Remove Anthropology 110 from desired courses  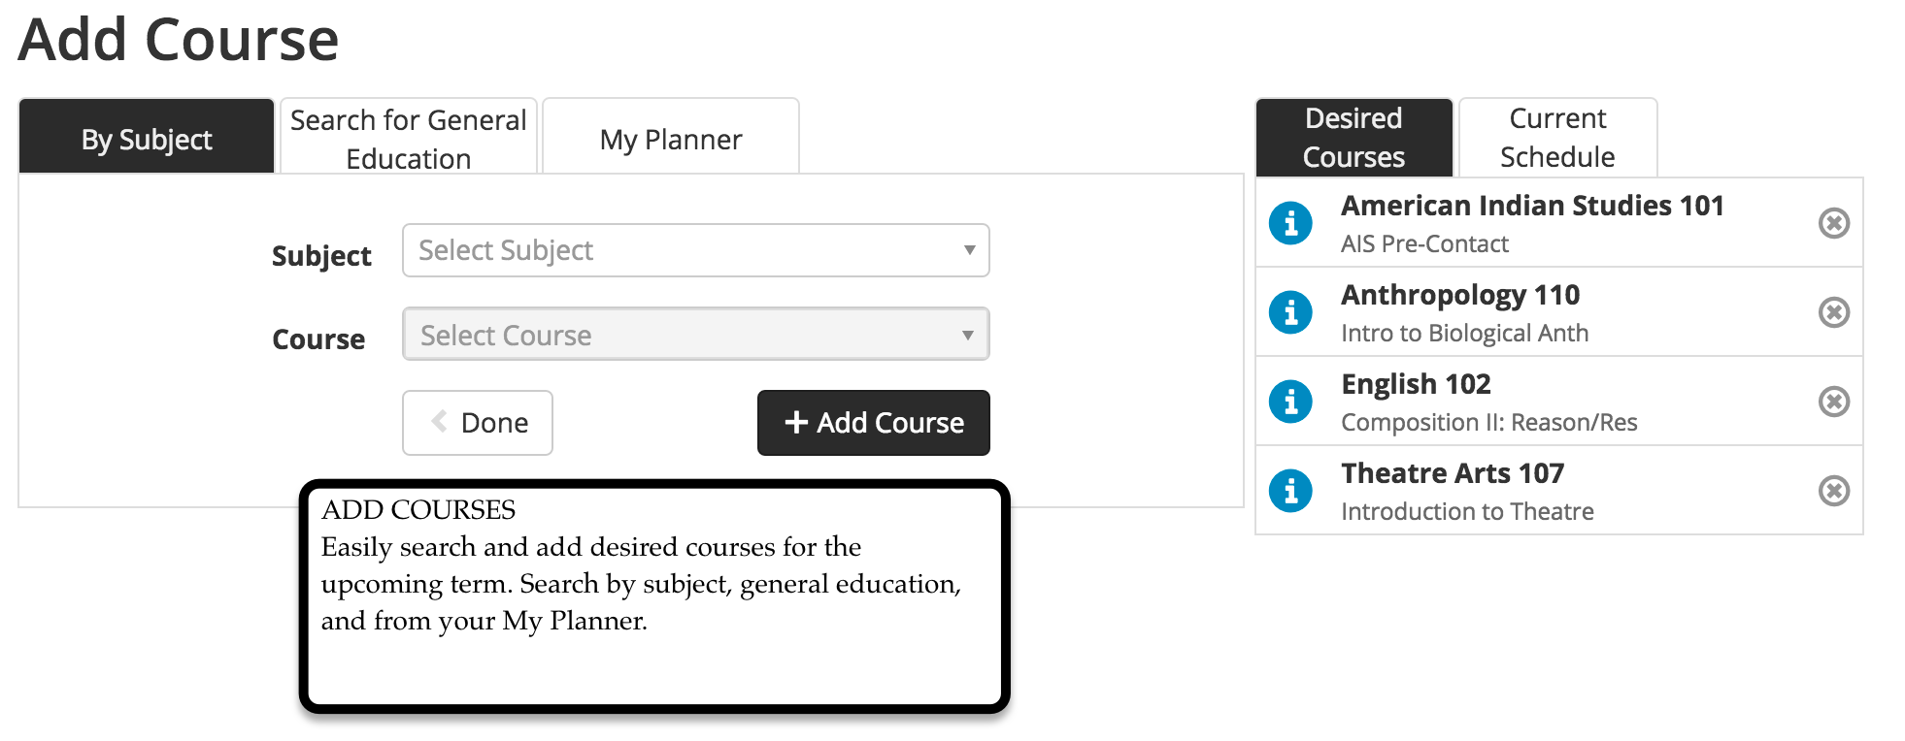1833,312
